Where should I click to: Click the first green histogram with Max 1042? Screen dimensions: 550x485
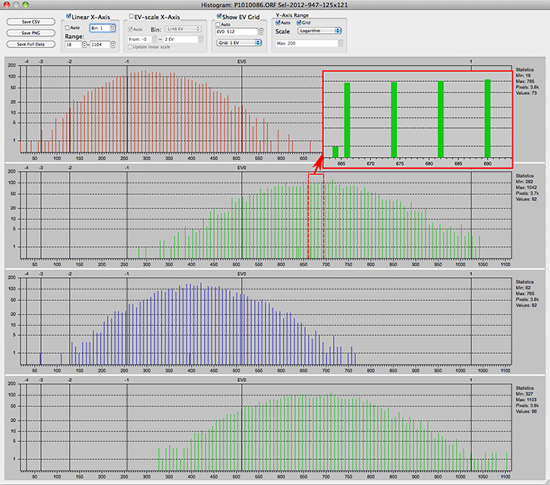click(266, 215)
